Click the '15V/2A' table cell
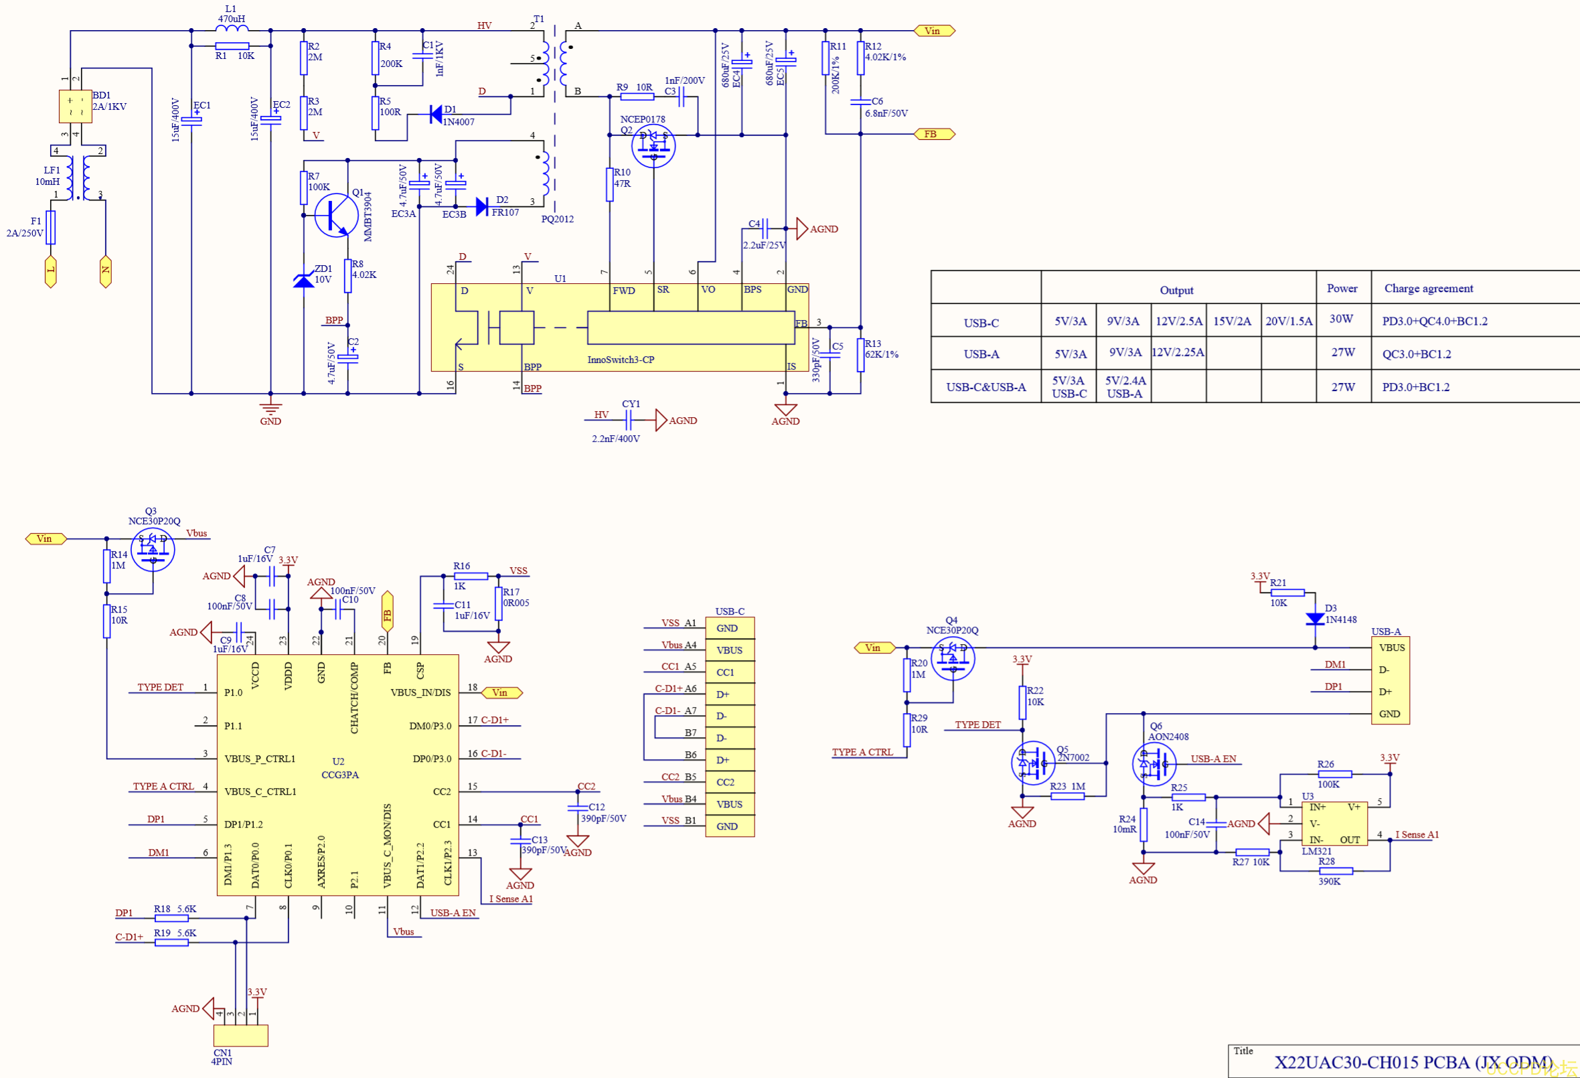 click(1232, 321)
